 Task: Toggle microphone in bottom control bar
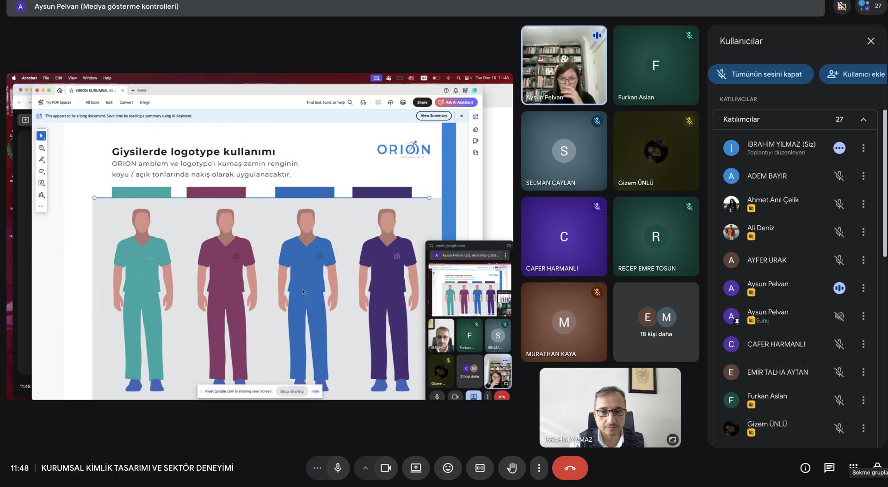[338, 468]
